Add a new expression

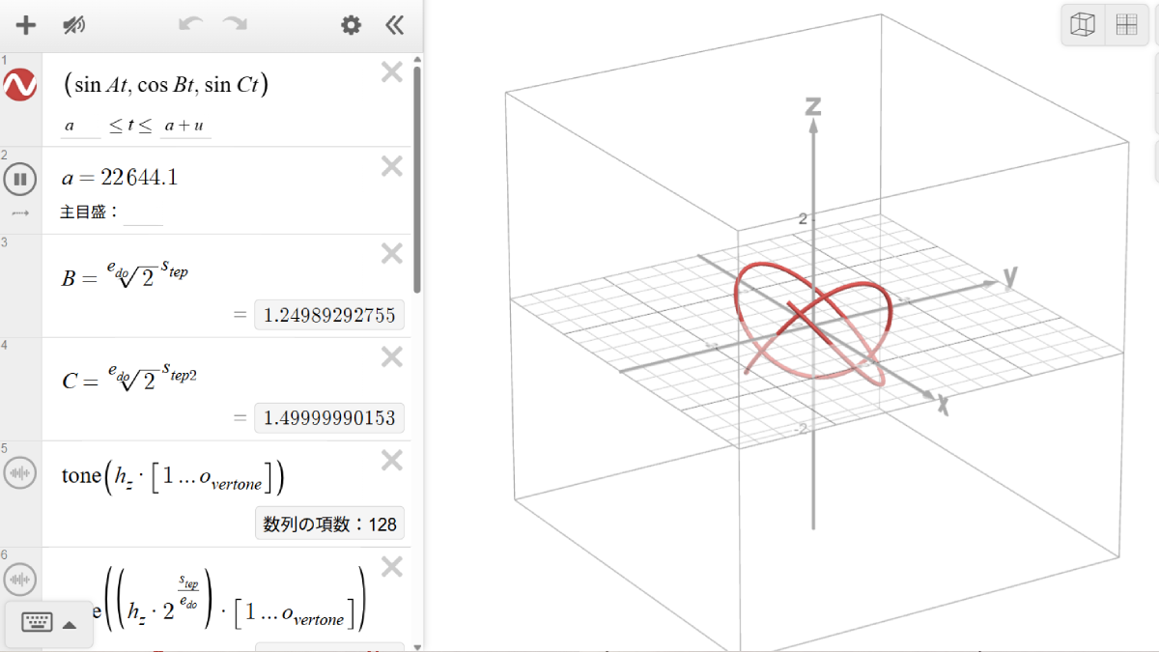click(x=24, y=24)
